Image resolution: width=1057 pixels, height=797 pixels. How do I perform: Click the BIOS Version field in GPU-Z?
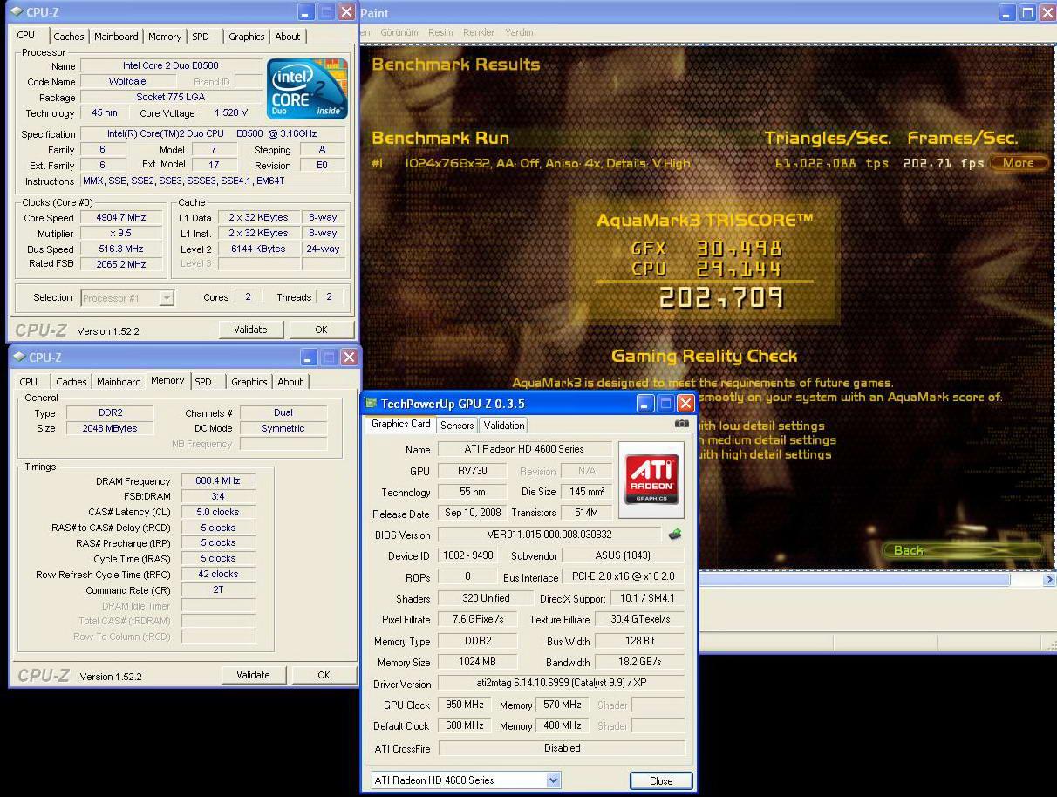(549, 535)
